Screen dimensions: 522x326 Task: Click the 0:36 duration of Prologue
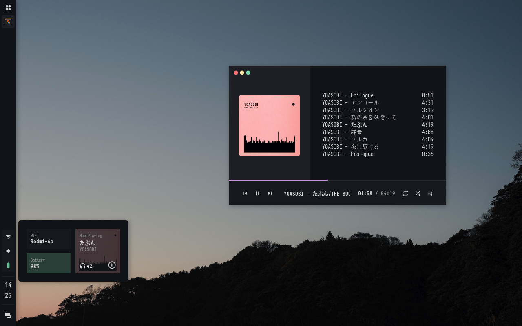[428, 154]
